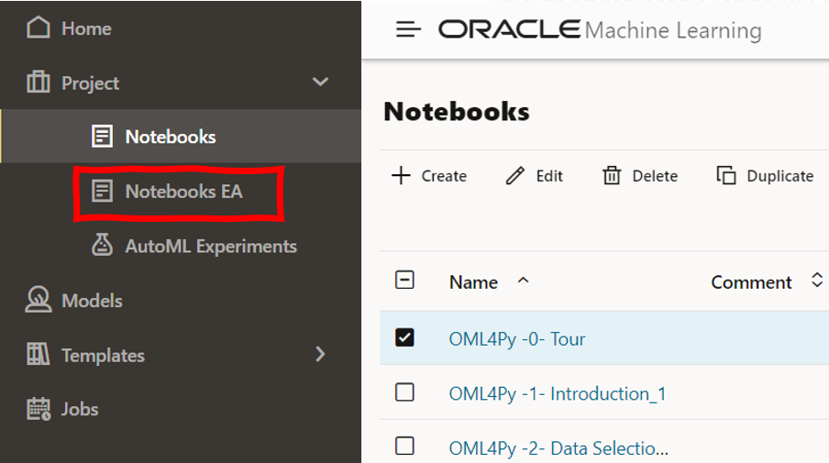Select Notebooks in the Project menu

click(171, 138)
